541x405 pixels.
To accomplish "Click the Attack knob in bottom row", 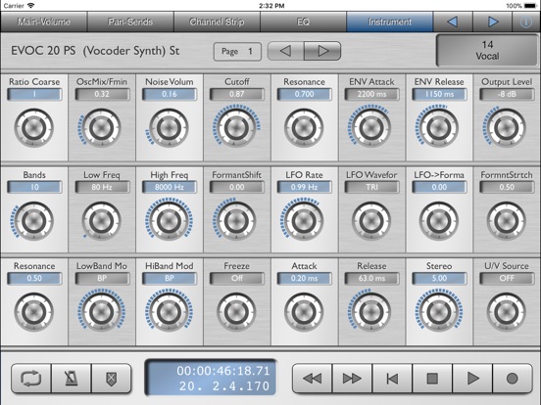I will [304, 312].
